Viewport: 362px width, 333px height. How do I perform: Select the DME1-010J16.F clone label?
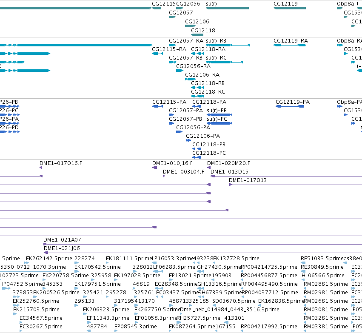pyautogui.click(x=172, y=163)
